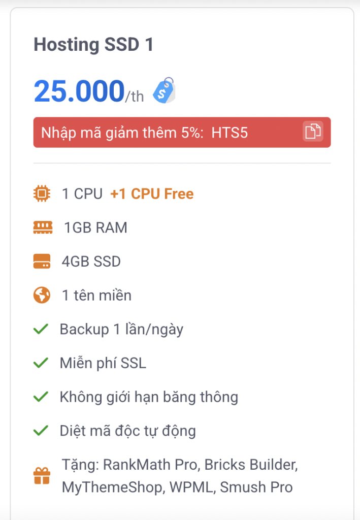The width and height of the screenshot is (360, 520).
Task: Click checkmark beside Không giới hạn băng thông
Action: click(40, 397)
